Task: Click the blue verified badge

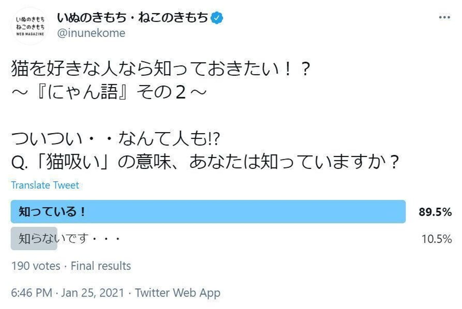Action: [x=217, y=18]
